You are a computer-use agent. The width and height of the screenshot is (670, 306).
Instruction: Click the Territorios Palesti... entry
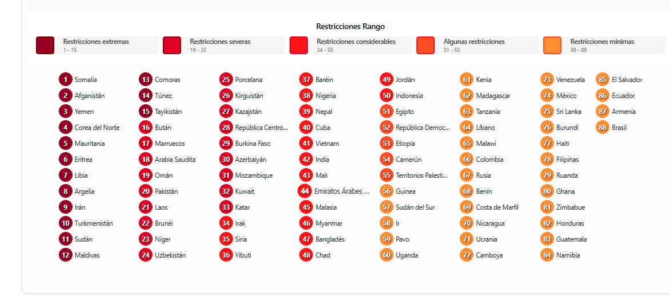coord(422,176)
